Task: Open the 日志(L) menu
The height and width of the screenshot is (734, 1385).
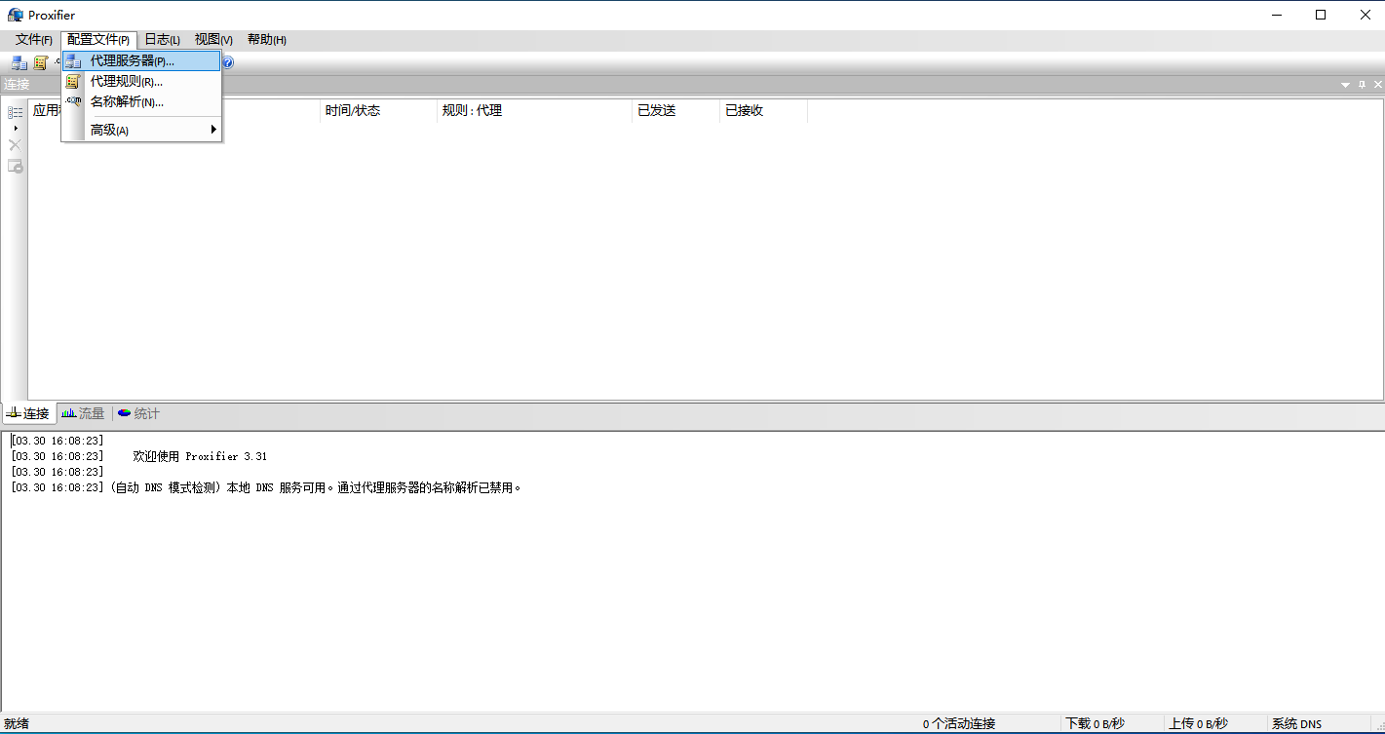Action: (x=162, y=40)
